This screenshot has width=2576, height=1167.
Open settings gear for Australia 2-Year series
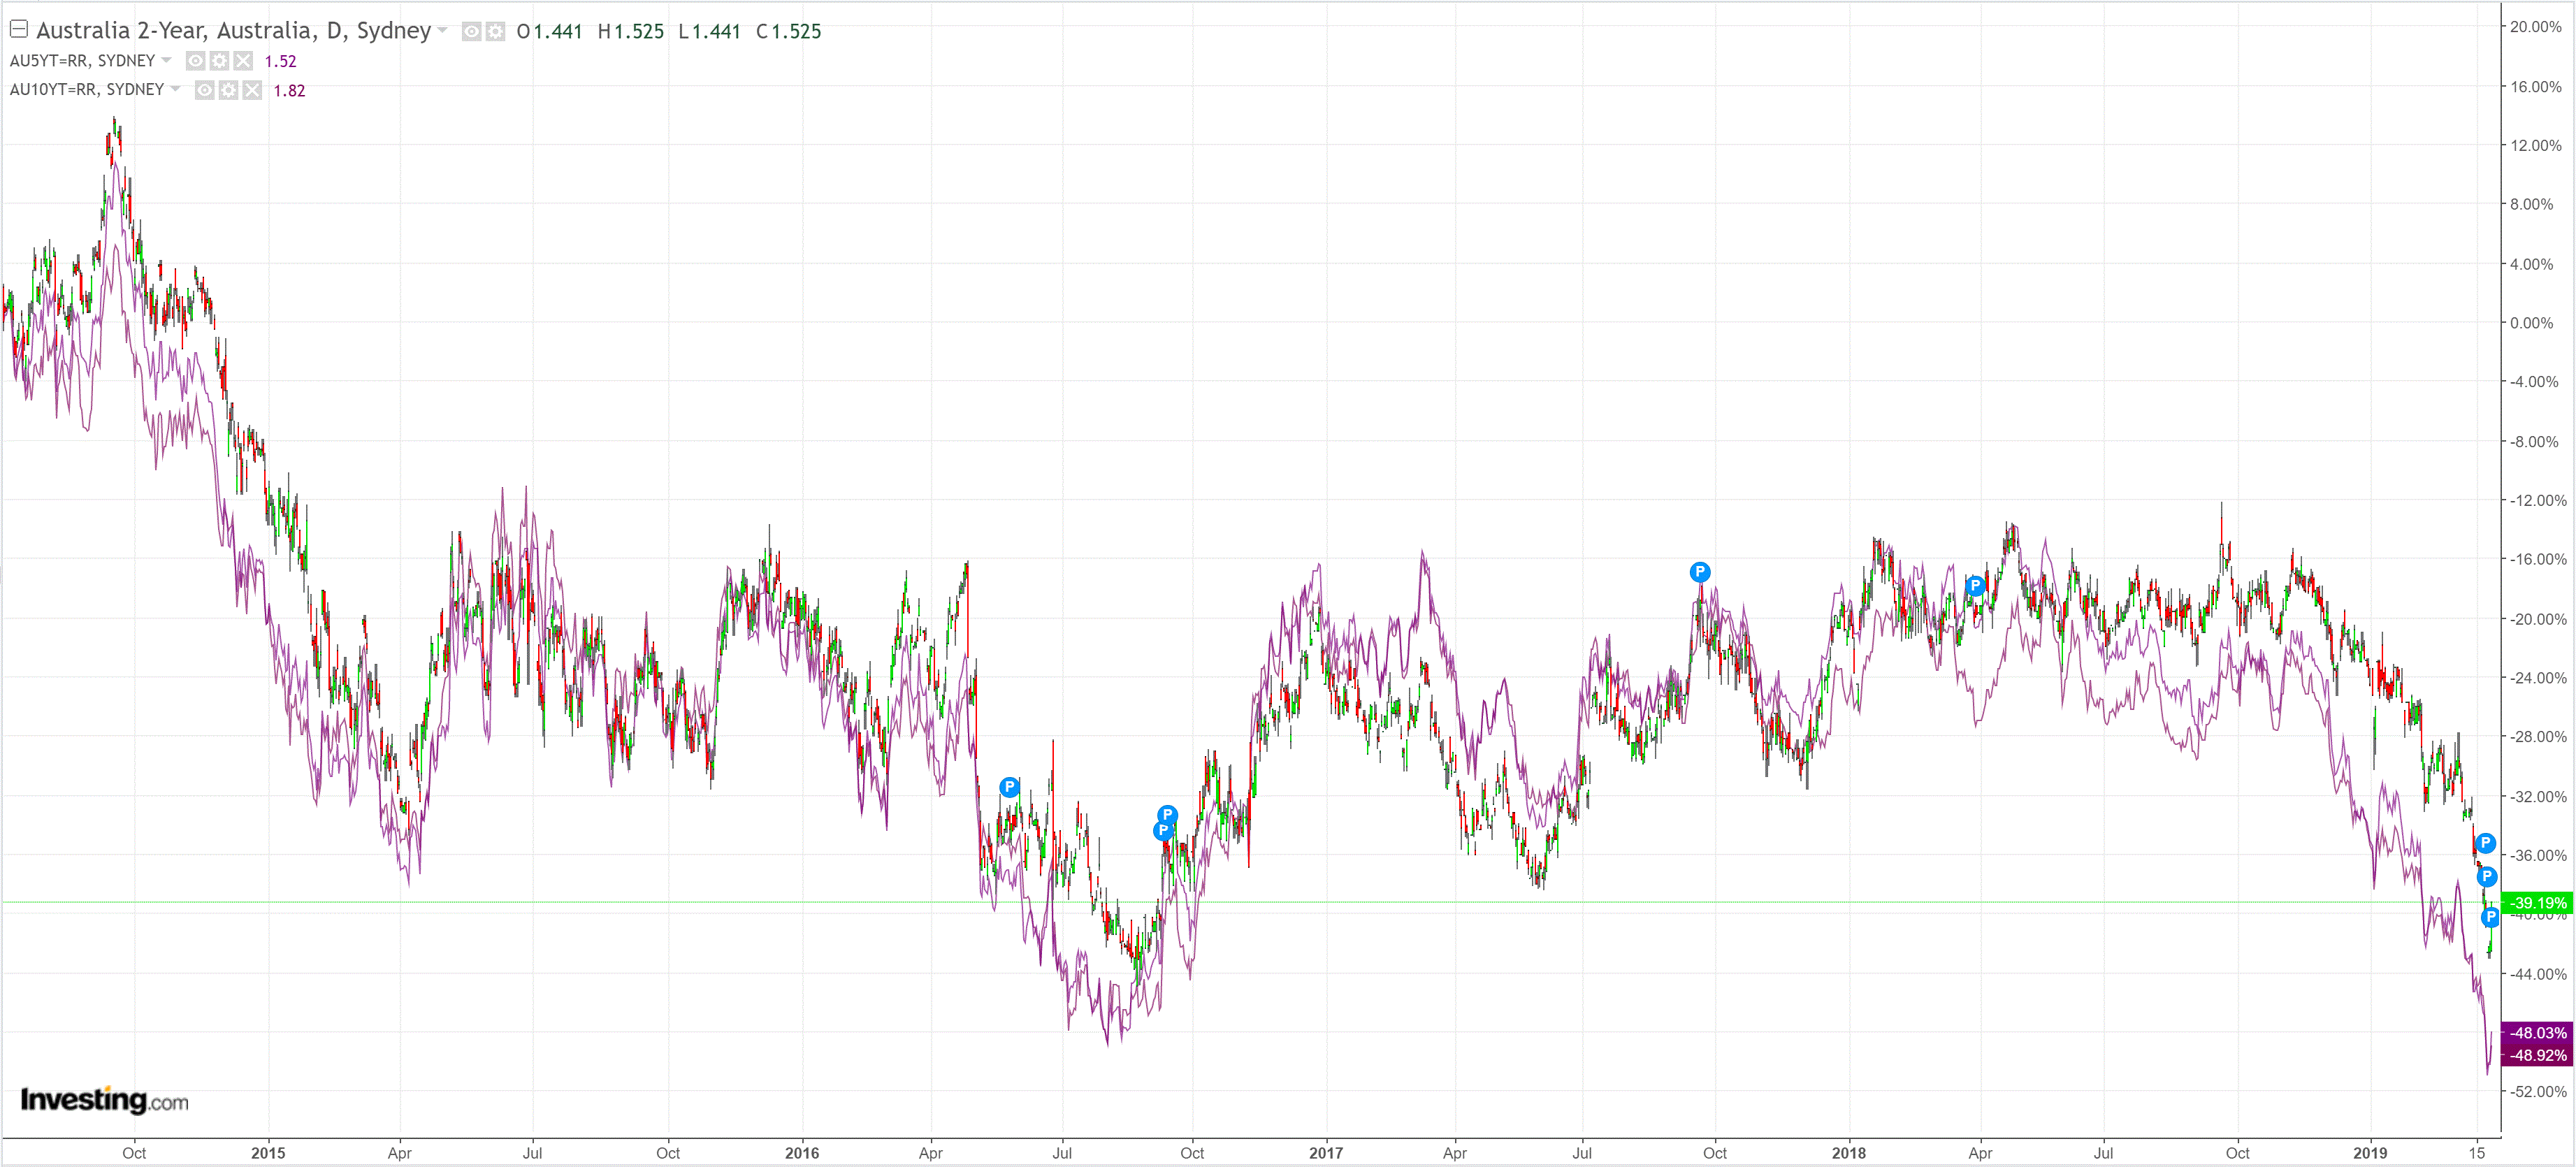[495, 31]
